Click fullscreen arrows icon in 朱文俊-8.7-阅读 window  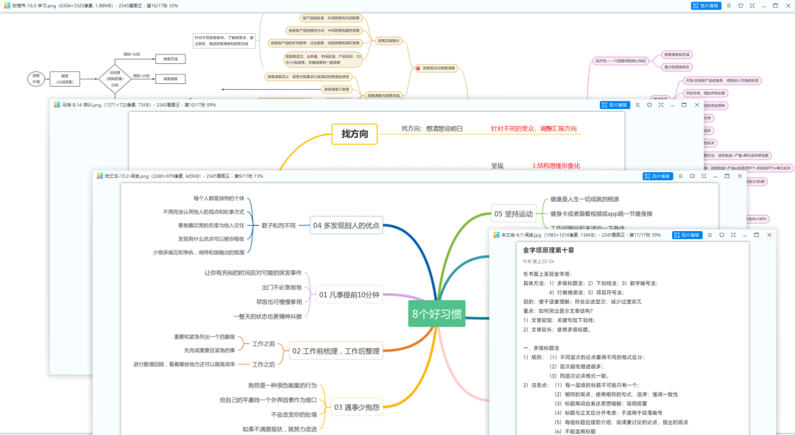point(732,235)
